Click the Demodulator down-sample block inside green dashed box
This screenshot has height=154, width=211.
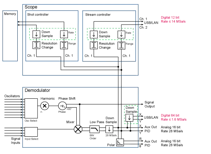click(x=129, y=118)
